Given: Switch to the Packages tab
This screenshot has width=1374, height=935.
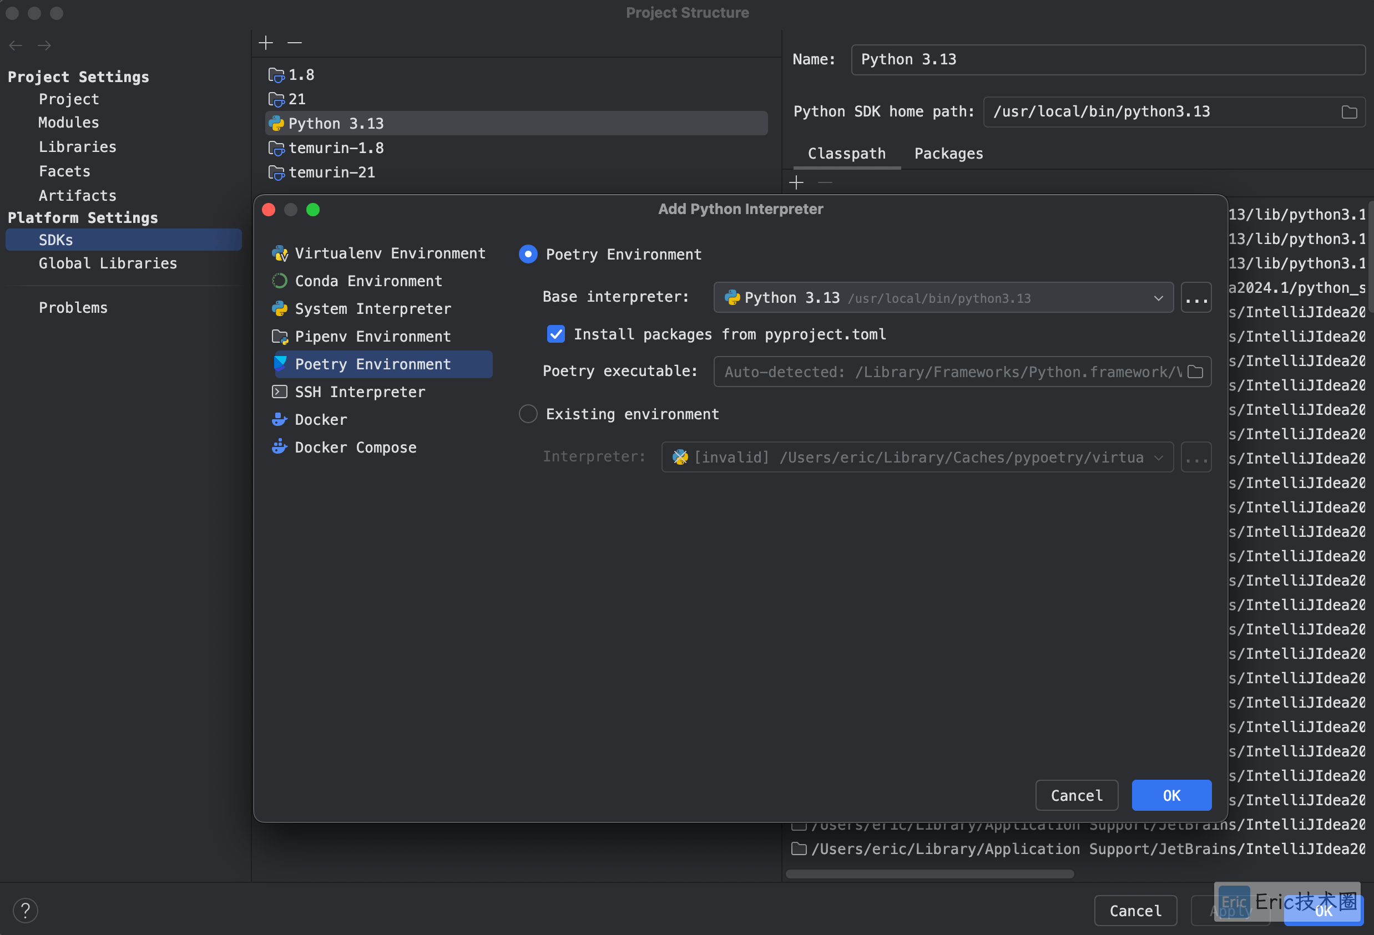Looking at the screenshot, I should click(948, 154).
